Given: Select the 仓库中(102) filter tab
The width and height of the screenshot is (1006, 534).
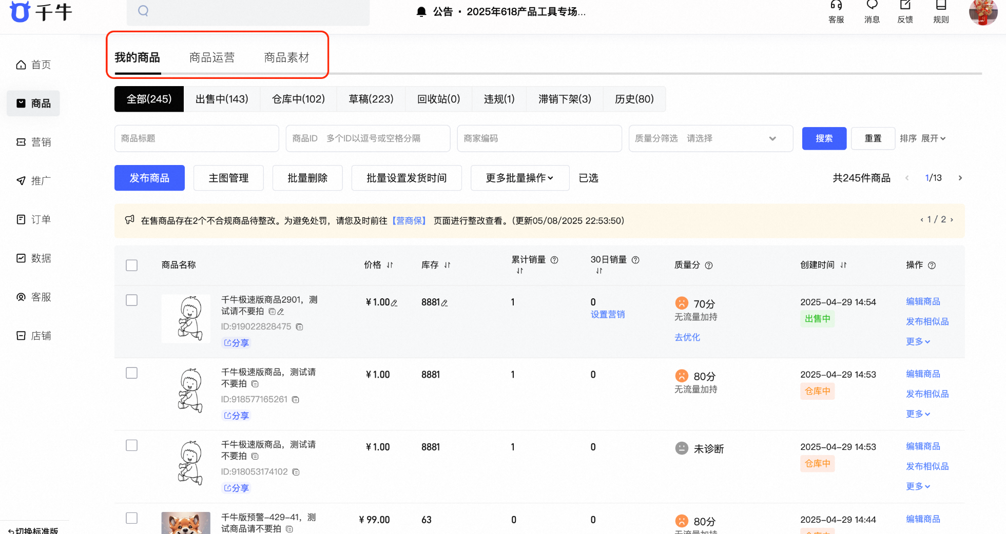Looking at the screenshot, I should point(298,99).
